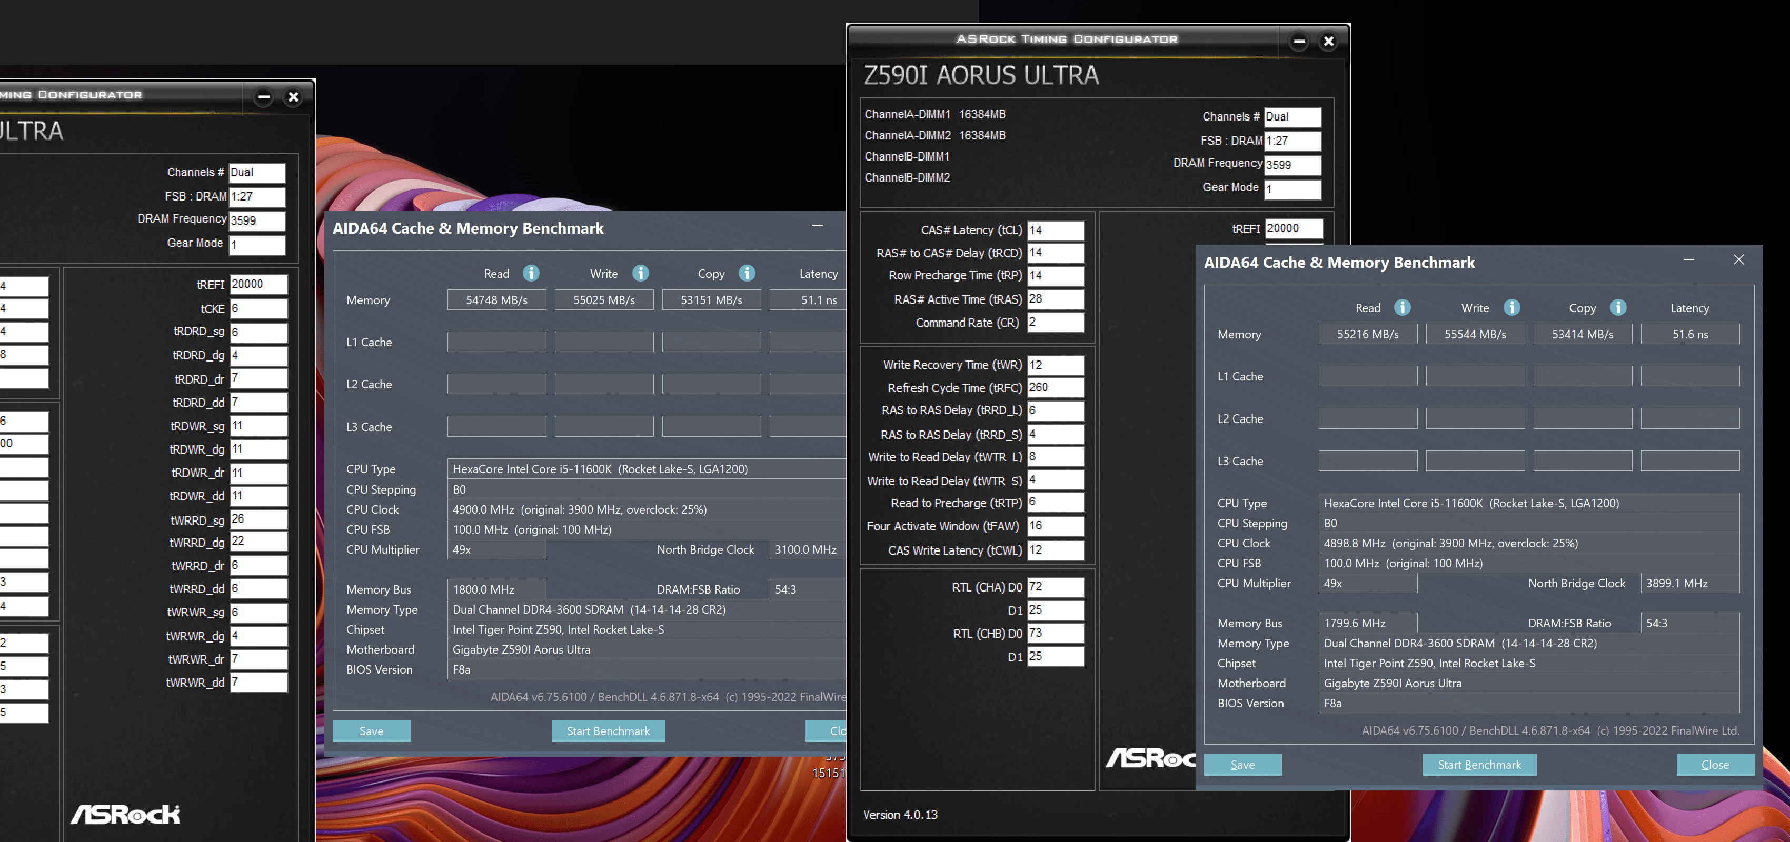1790x842 pixels.
Task: Click Read info icon in left AIDA64 window
Action: pyautogui.click(x=531, y=273)
